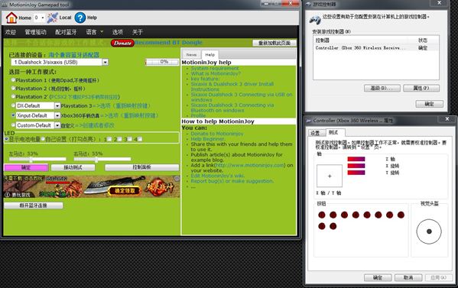The height and width of the screenshot is (288, 458).
Task: Open the 配对蓝牙 menu item
Action: click(66, 32)
